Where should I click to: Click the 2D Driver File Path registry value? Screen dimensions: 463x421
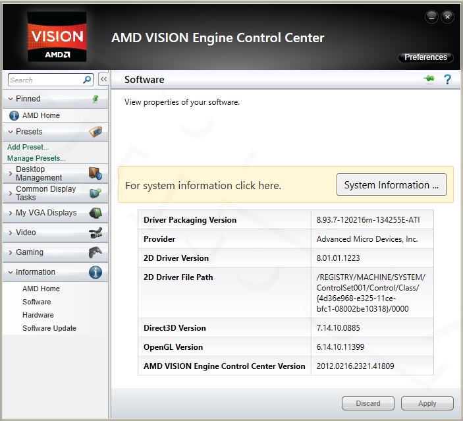click(x=371, y=293)
